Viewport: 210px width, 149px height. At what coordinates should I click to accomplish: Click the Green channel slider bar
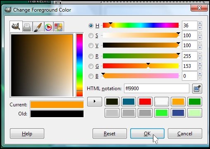(x=141, y=66)
